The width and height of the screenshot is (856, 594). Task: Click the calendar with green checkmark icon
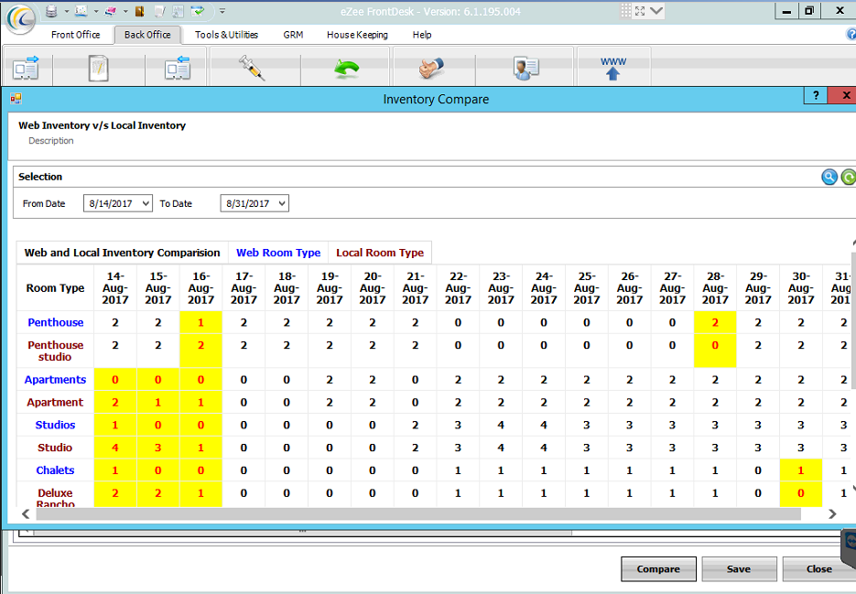[x=198, y=11]
